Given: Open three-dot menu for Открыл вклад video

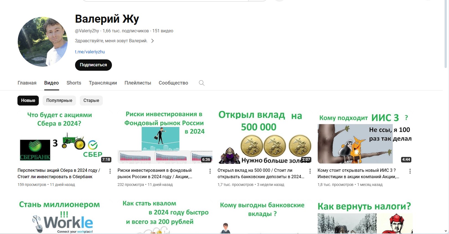Looking at the screenshot, I should tap(310, 171).
